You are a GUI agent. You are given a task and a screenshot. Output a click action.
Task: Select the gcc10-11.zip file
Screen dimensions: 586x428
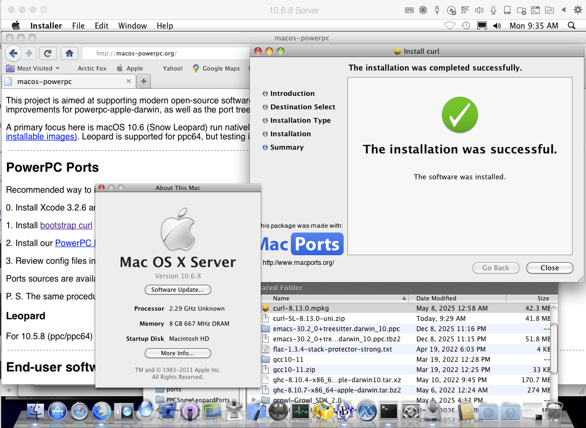point(406,369)
